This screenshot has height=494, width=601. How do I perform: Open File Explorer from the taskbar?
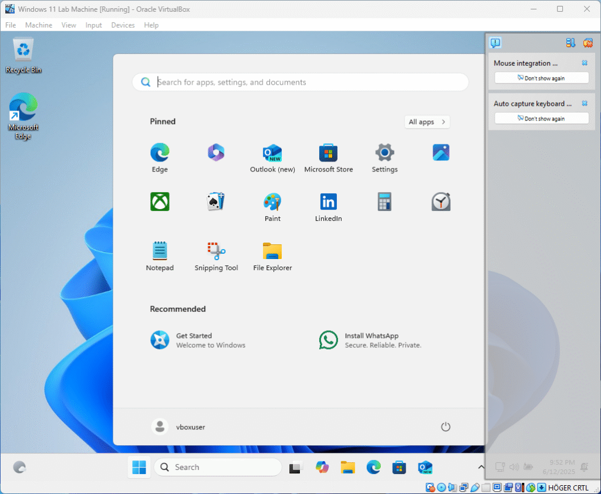347,467
